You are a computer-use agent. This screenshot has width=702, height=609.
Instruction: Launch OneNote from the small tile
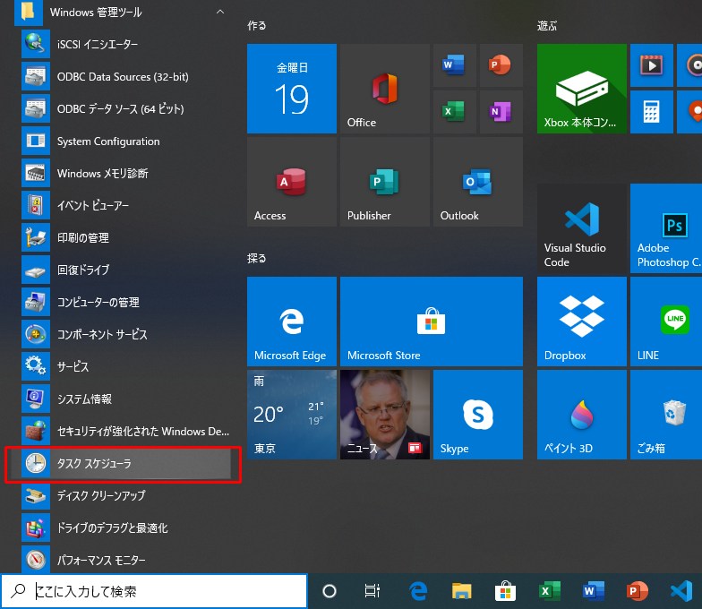(501, 112)
